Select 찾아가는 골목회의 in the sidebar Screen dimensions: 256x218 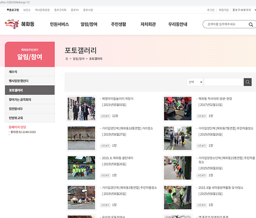(x=30, y=99)
